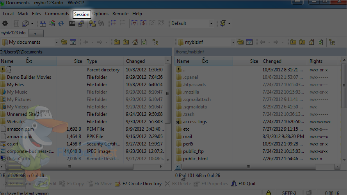
Task: Click the local panel Filter icon
Action: pos(73,42)
